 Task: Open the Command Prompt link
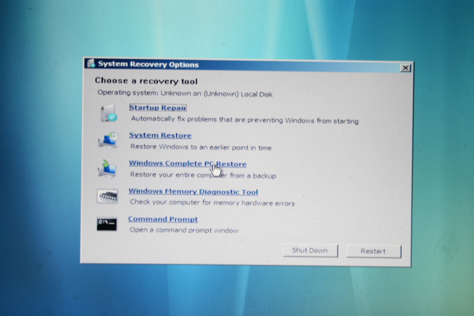click(163, 219)
